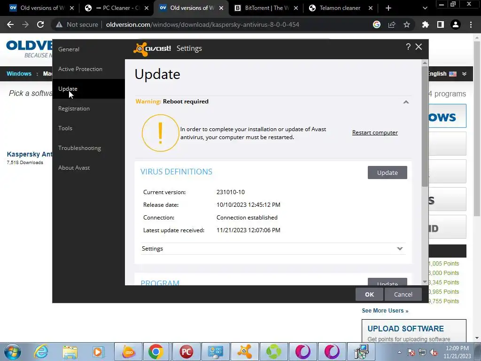This screenshot has height=361, width=481.
Task: Open the Avast settings help question mark
Action: point(408,47)
